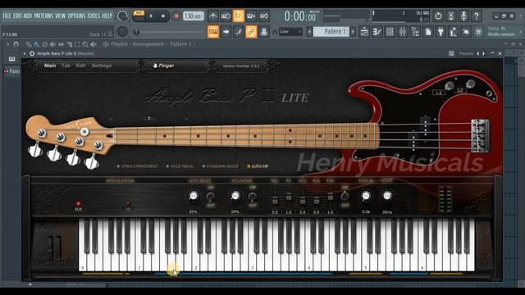Open the PATTERNS menu

point(43,16)
